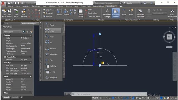
Task: Click the MODEL status bar button
Action: pyautogui.click(x=95, y=98)
